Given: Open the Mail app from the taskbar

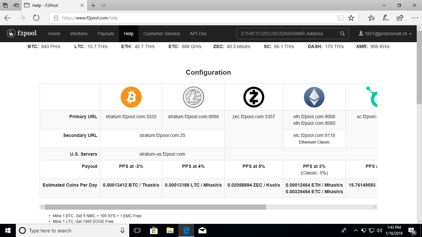Looking at the screenshot, I should (x=202, y=230).
